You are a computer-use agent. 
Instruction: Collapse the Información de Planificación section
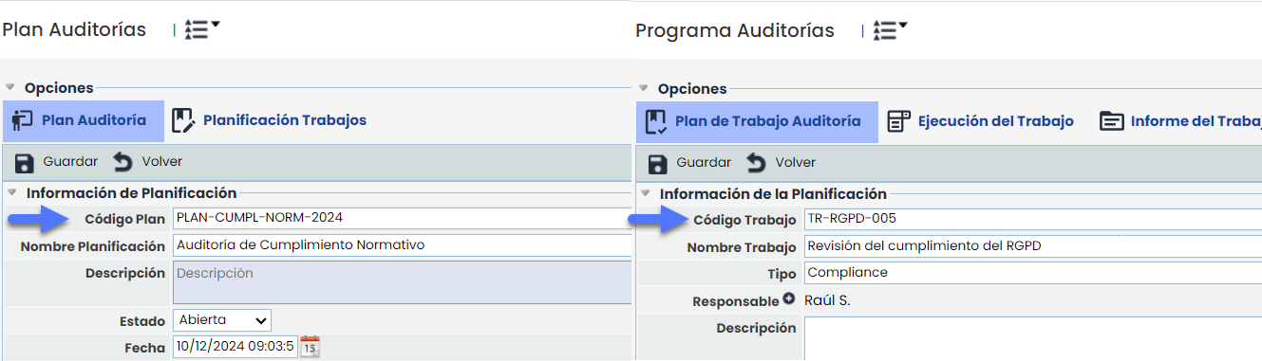pyautogui.click(x=10, y=193)
